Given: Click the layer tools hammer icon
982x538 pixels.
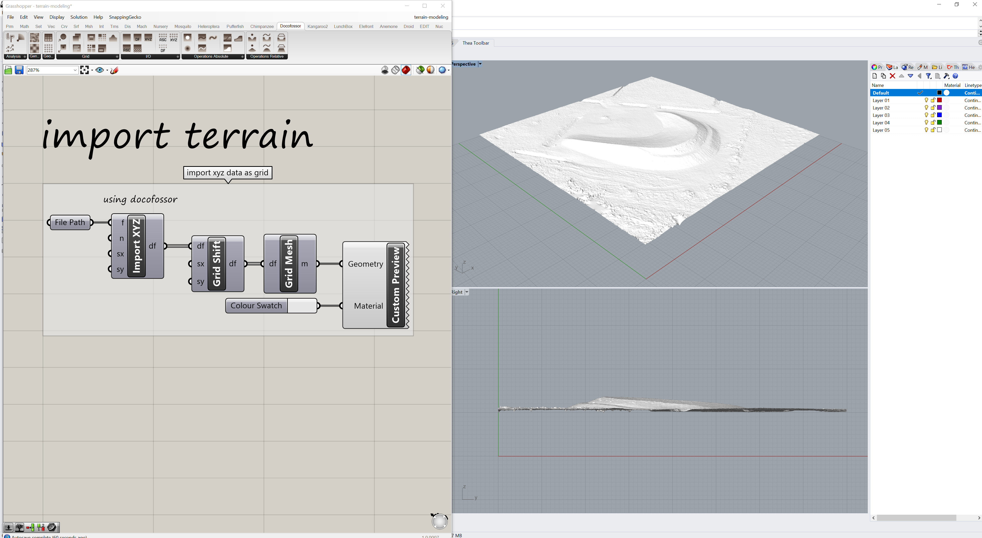Looking at the screenshot, I should click(946, 76).
